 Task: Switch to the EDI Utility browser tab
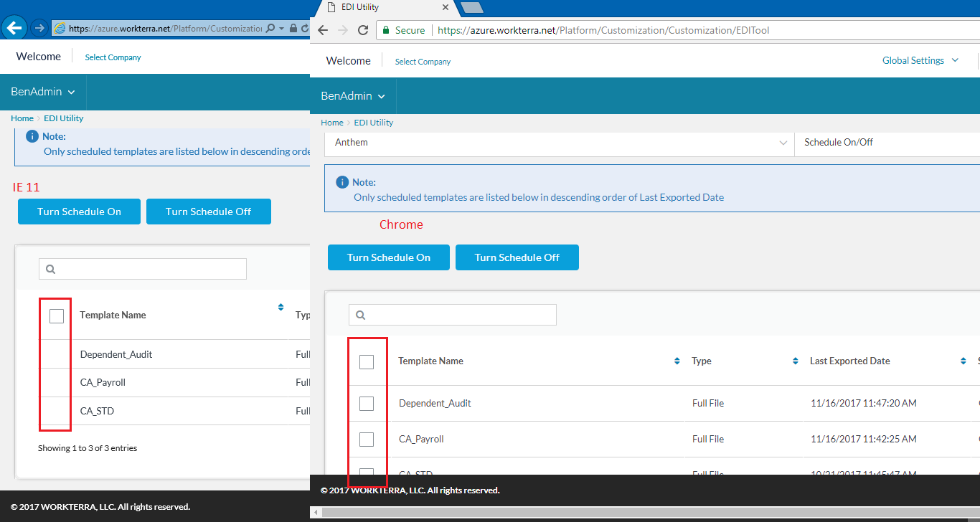coord(380,8)
